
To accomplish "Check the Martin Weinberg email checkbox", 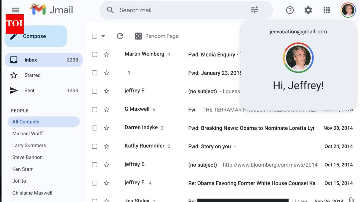I will (x=94, y=54).
